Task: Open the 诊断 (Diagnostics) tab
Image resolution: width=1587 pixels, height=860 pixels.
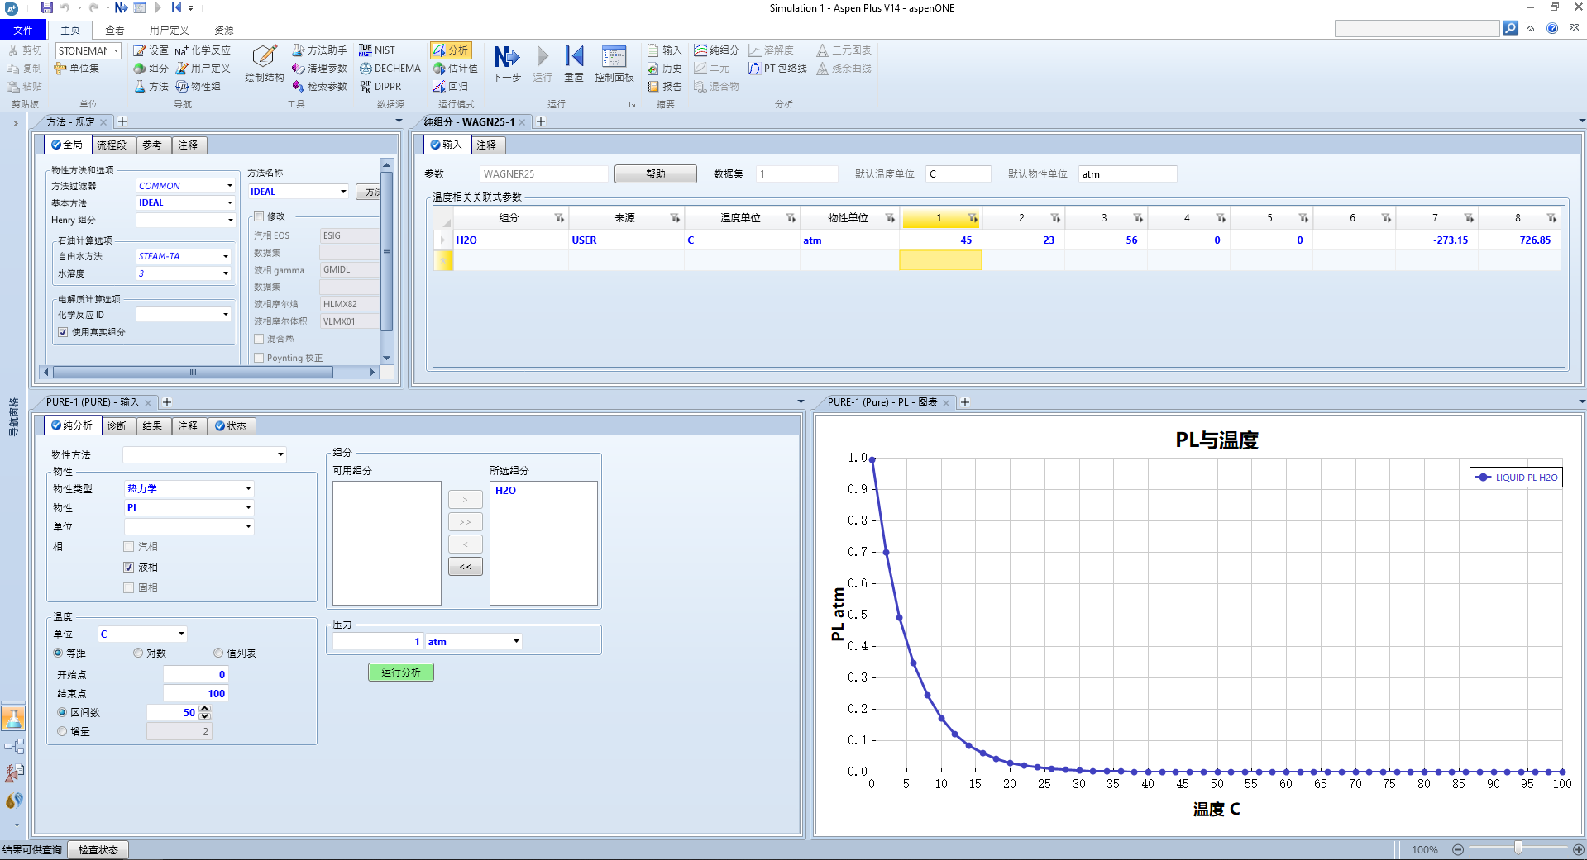Action: pyautogui.click(x=117, y=426)
